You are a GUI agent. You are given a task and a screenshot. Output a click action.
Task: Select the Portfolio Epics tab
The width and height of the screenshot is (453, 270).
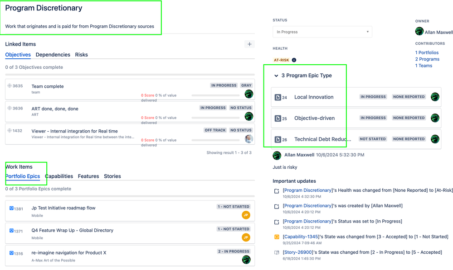click(23, 176)
